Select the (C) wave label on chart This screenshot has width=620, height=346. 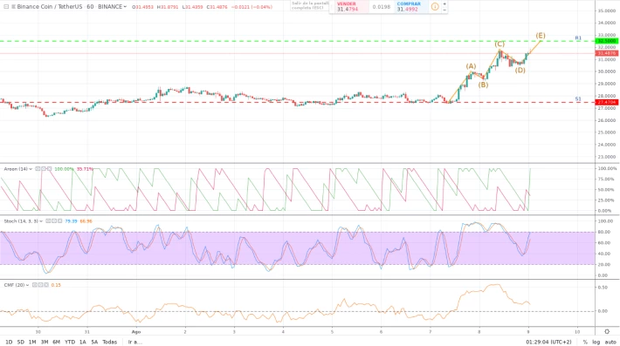coord(499,44)
